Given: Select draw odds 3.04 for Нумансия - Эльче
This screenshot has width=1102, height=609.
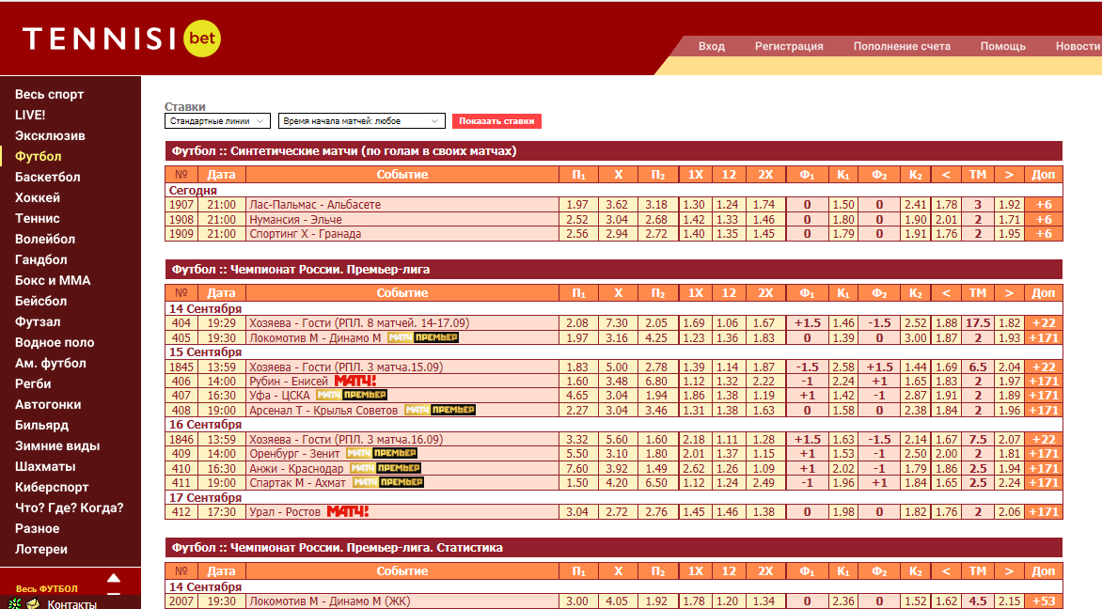Looking at the screenshot, I should pos(617,219).
